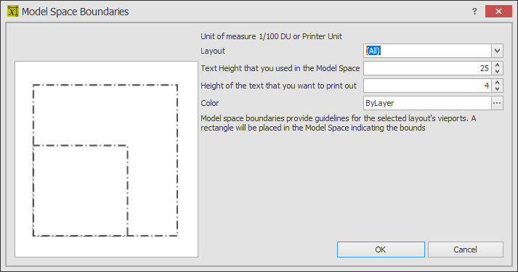Decrease the Model Space text height value
The image size is (518, 272).
pyautogui.click(x=497, y=72)
